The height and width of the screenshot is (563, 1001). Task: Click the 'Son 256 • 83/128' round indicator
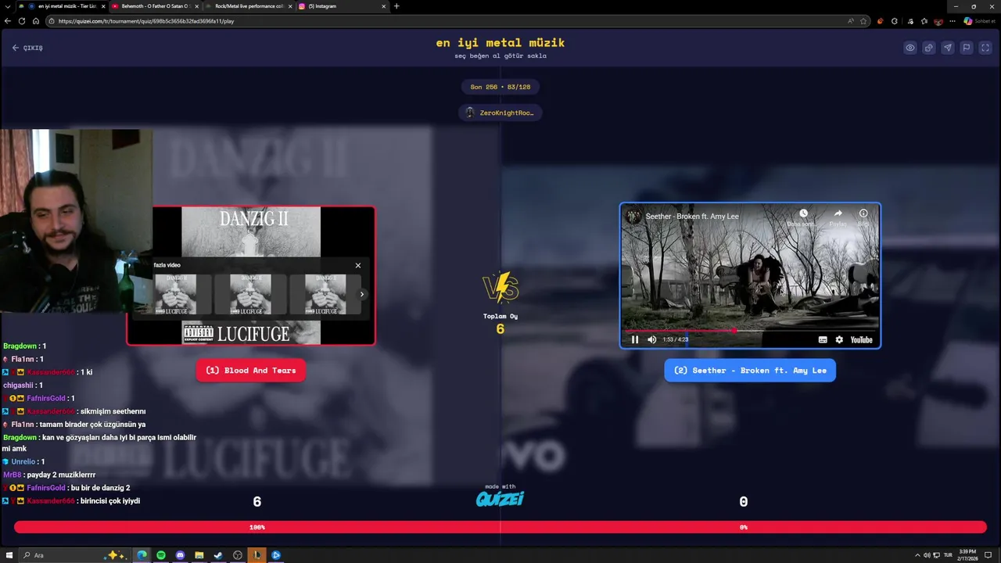pos(500,87)
